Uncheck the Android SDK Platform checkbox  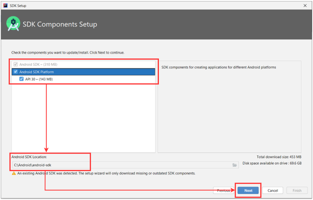point(16,72)
